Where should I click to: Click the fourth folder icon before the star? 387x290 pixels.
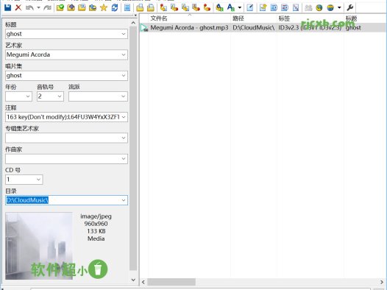pos(93,7)
